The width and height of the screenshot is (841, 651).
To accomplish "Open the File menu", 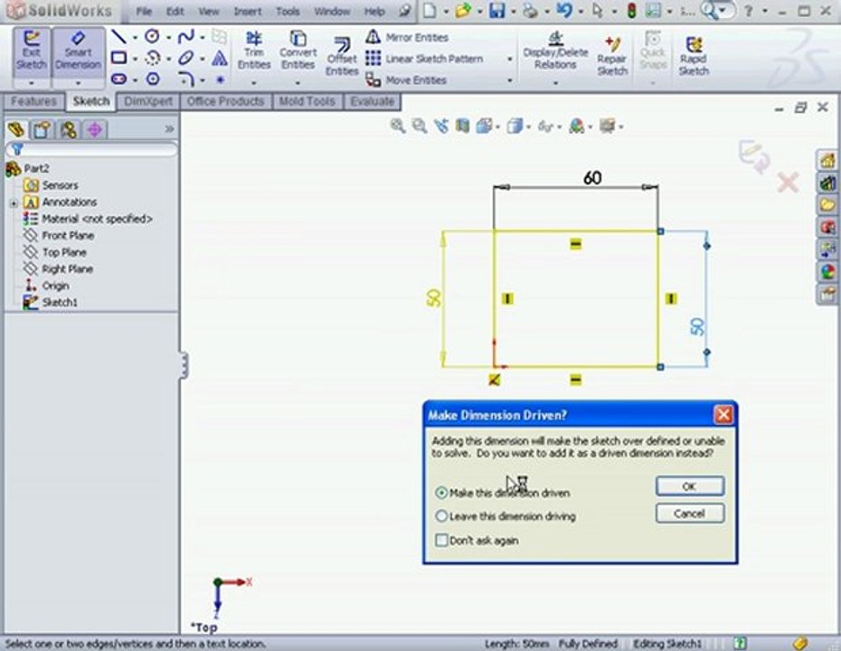I will click(x=143, y=11).
